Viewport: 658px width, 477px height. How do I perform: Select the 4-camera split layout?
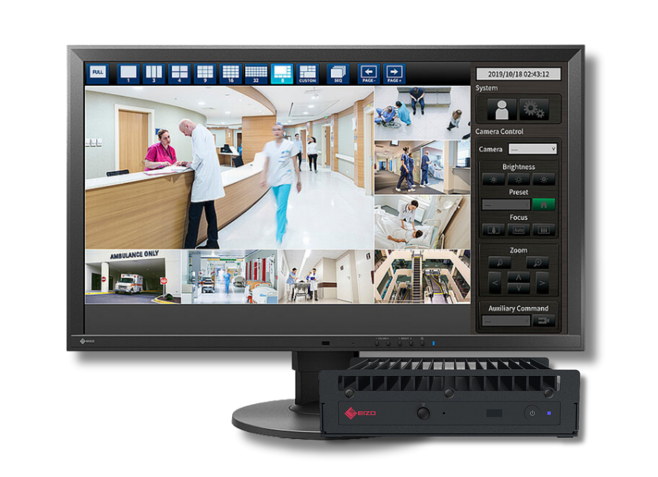point(179,74)
